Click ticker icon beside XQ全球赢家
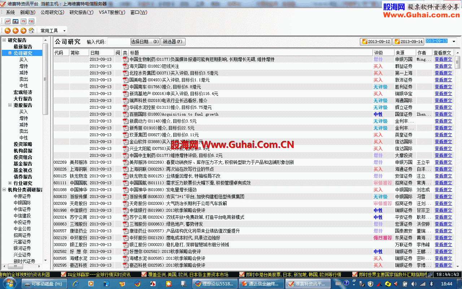The image size is (462, 289). [x=64, y=275]
